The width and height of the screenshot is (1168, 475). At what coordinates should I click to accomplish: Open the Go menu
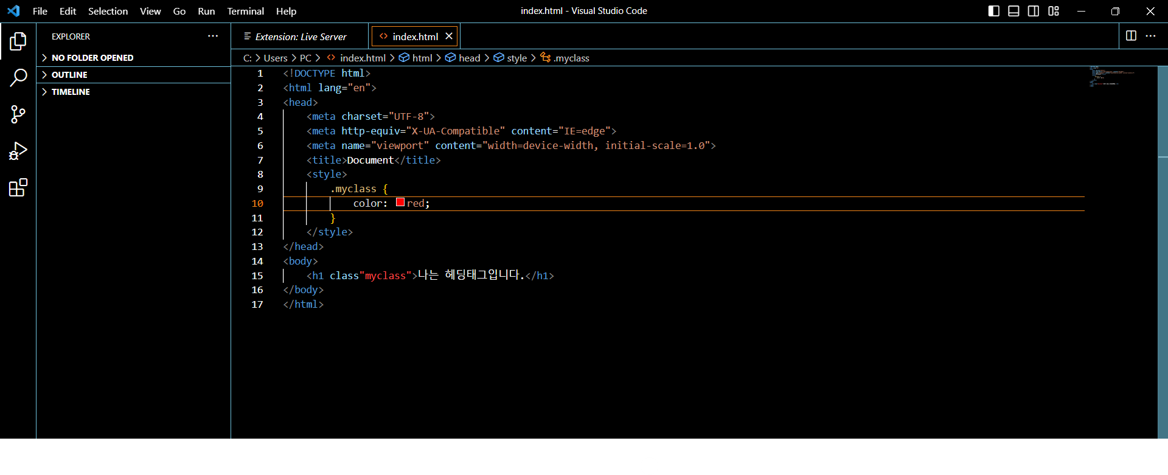(179, 11)
